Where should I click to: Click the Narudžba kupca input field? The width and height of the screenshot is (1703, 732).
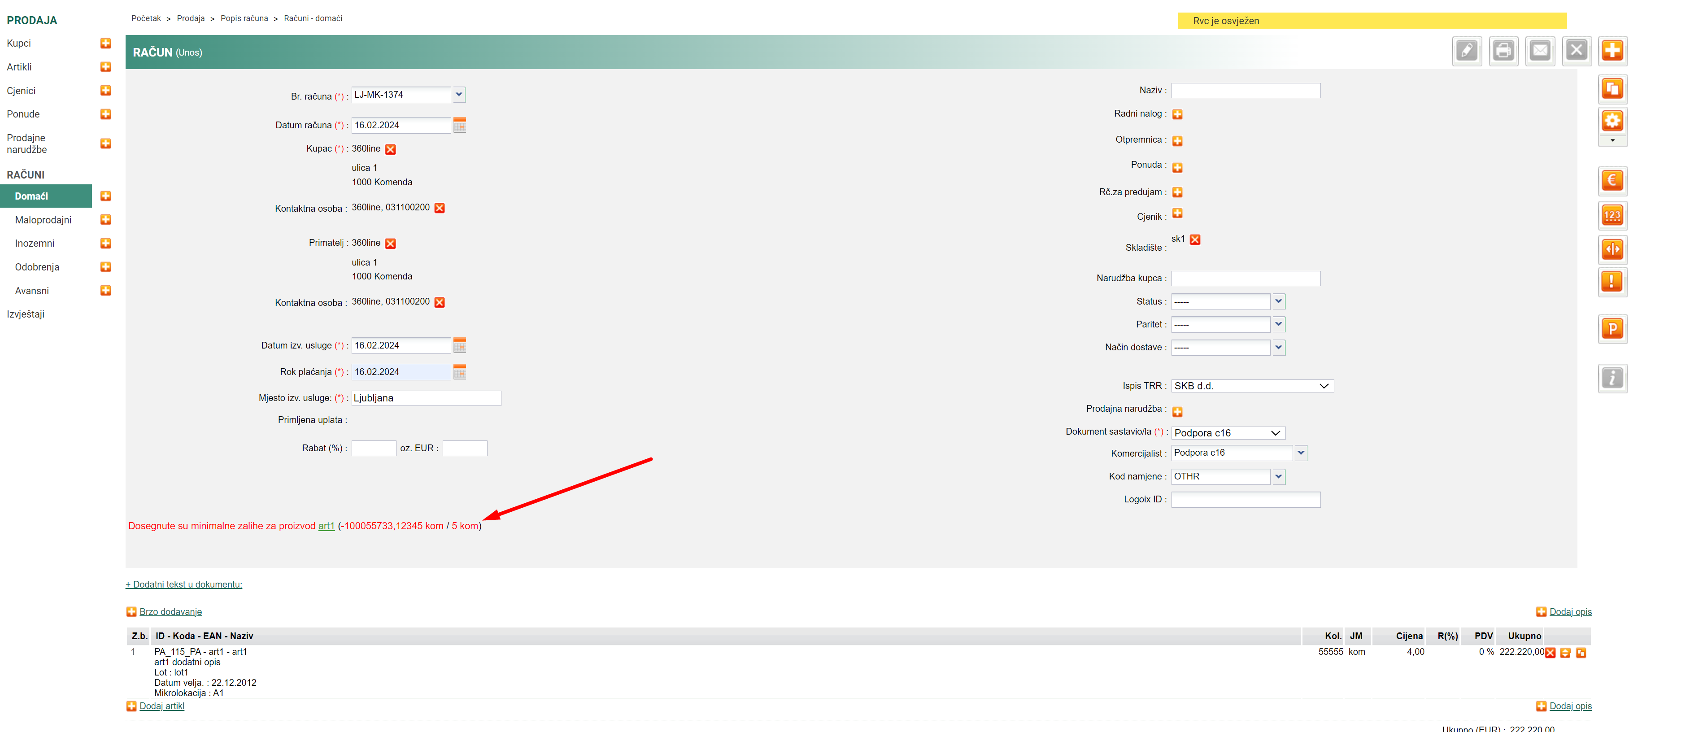1245,279
